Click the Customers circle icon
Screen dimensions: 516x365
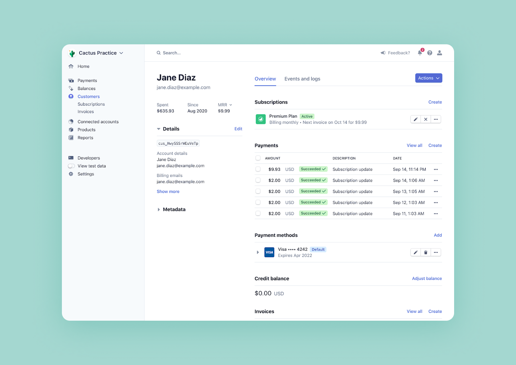[x=71, y=96]
